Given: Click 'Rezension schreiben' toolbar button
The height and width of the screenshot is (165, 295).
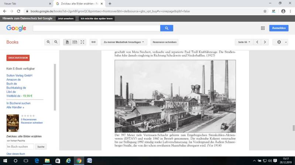Looking at the screenshot, I should [164, 42].
